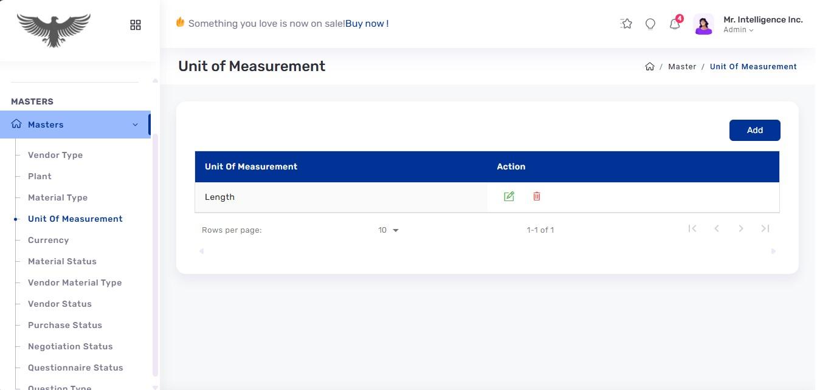Open notifications bell icon
817x390 pixels.
675,24
